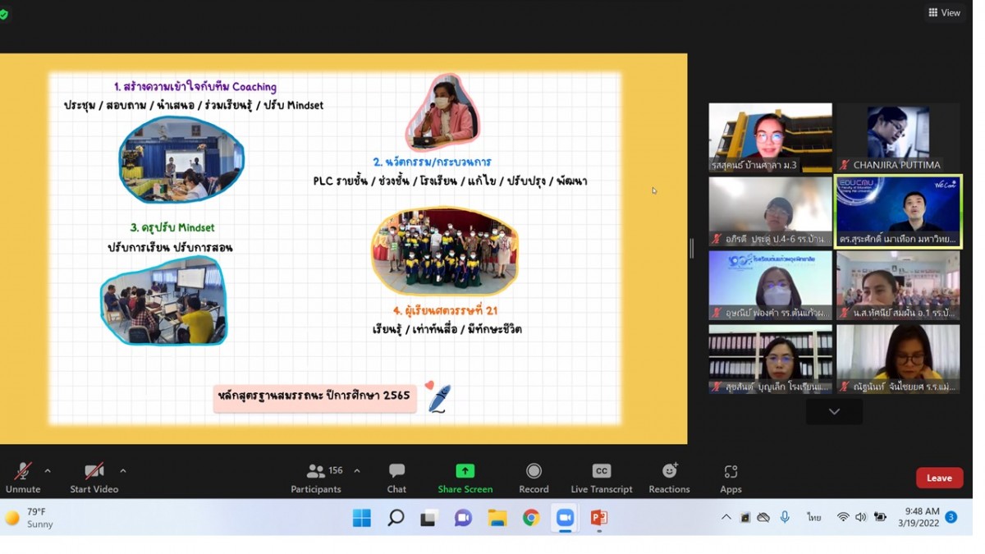The height and width of the screenshot is (554, 985).
Task: Show more participant videos with down chevron
Action: tap(834, 411)
